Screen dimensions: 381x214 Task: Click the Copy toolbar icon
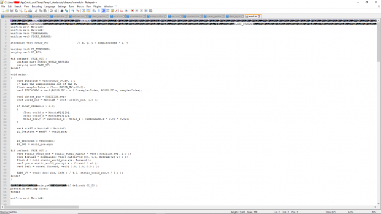41,11
